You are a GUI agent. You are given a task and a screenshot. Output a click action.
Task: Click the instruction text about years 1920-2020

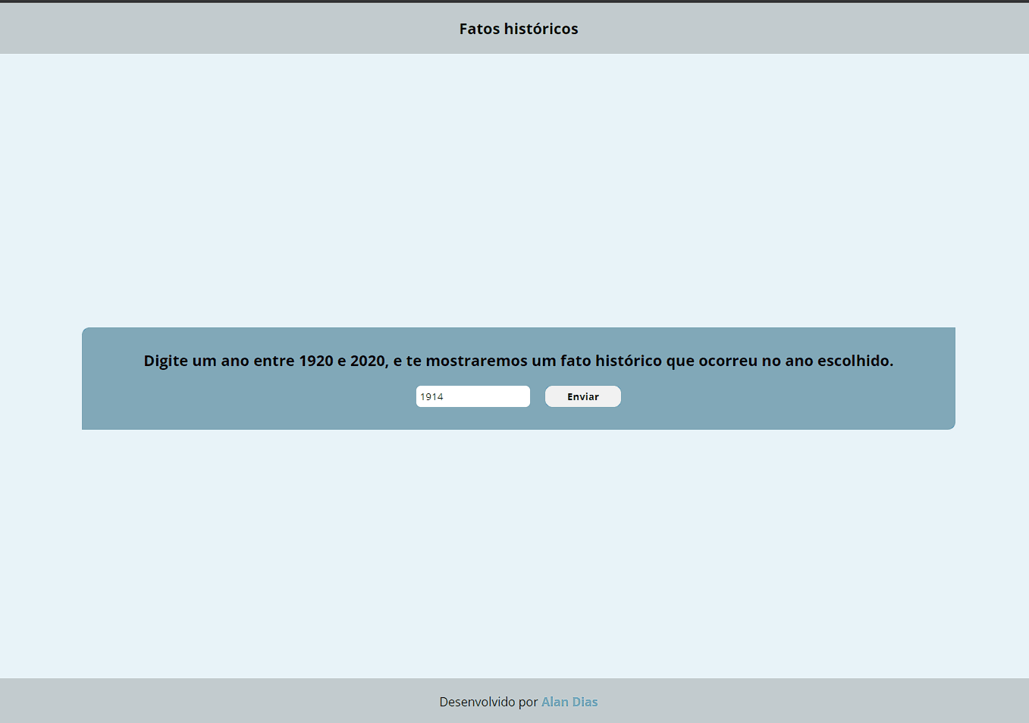click(518, 361)
